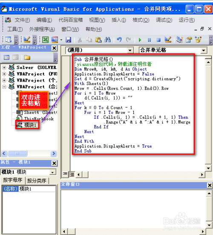Image resolution: width=213 pixels, height=235 pixels.
Task: Open the 格式(O) menu
Action: (141, 20)
